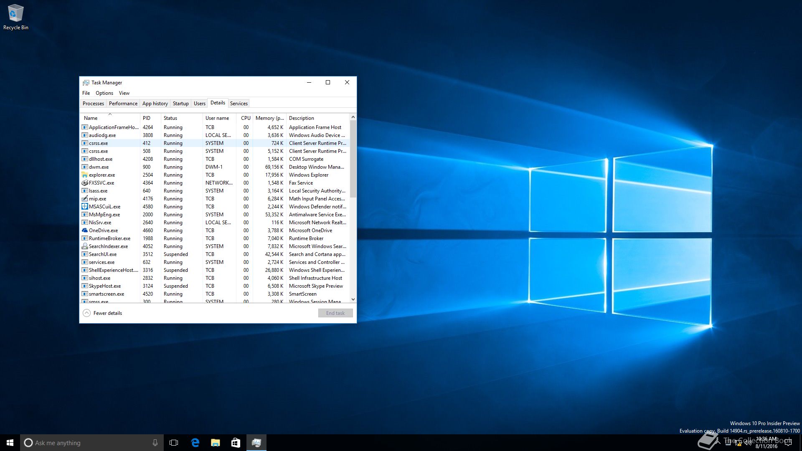Screen dimensions: 802x451
Task: Open the File menu
Action: 86,93
